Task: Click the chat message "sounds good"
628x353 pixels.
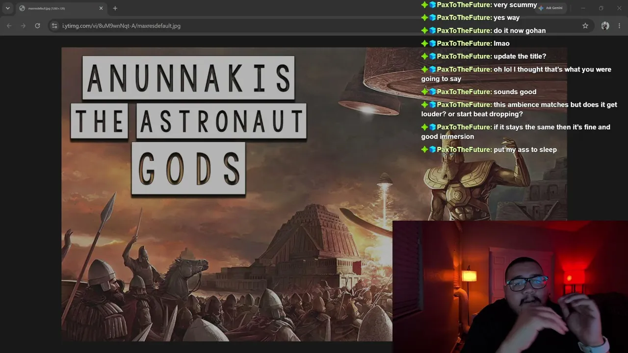Action: coord(515,92)
